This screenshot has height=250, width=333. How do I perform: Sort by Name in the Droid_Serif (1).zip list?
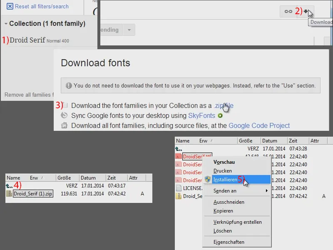(13, 178)
